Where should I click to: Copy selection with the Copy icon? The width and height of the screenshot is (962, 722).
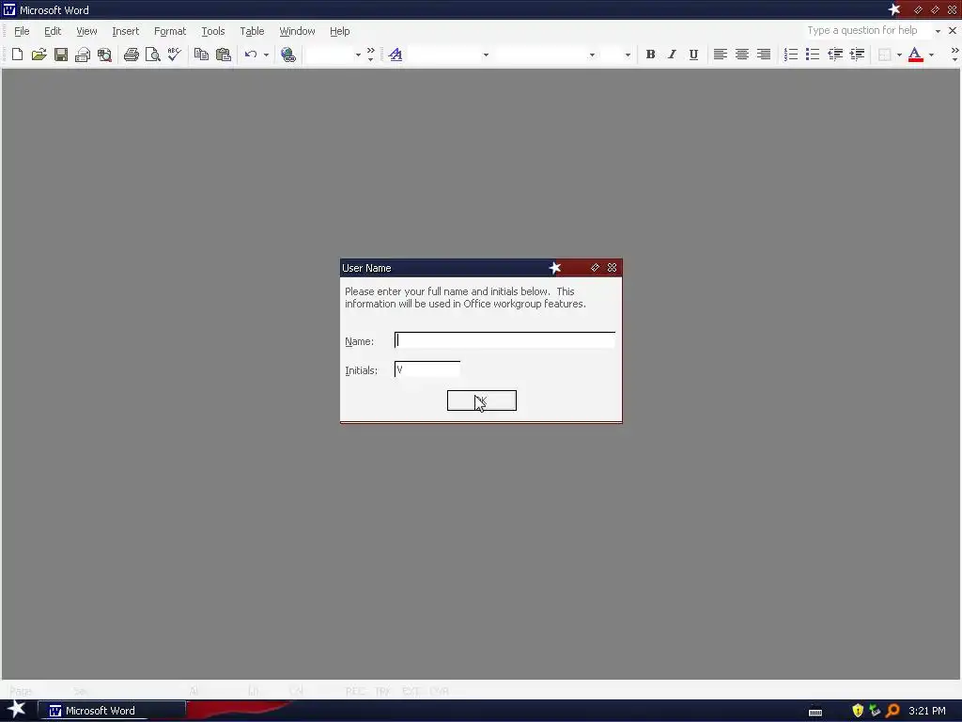click(201, 55)
